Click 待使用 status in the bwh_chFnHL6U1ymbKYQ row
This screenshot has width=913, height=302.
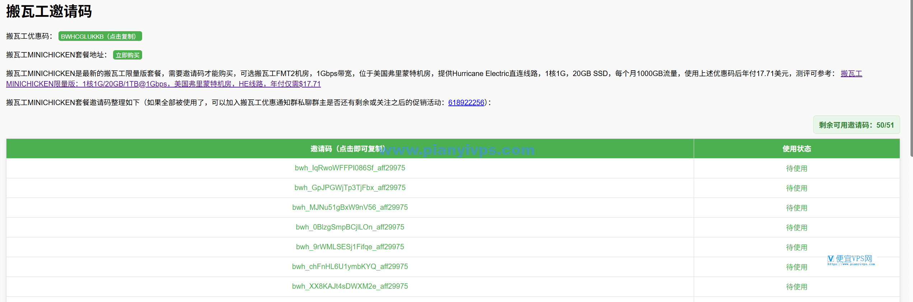797,267
